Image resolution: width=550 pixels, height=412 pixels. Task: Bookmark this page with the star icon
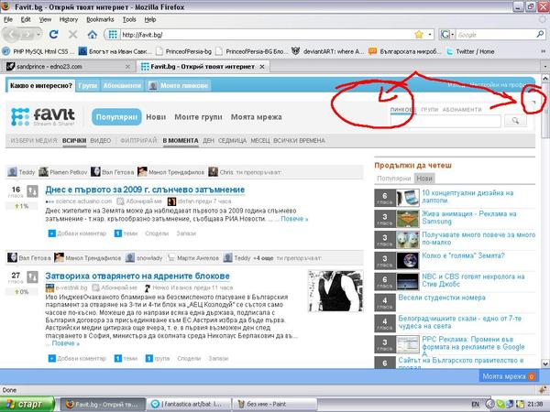(419, 35)
